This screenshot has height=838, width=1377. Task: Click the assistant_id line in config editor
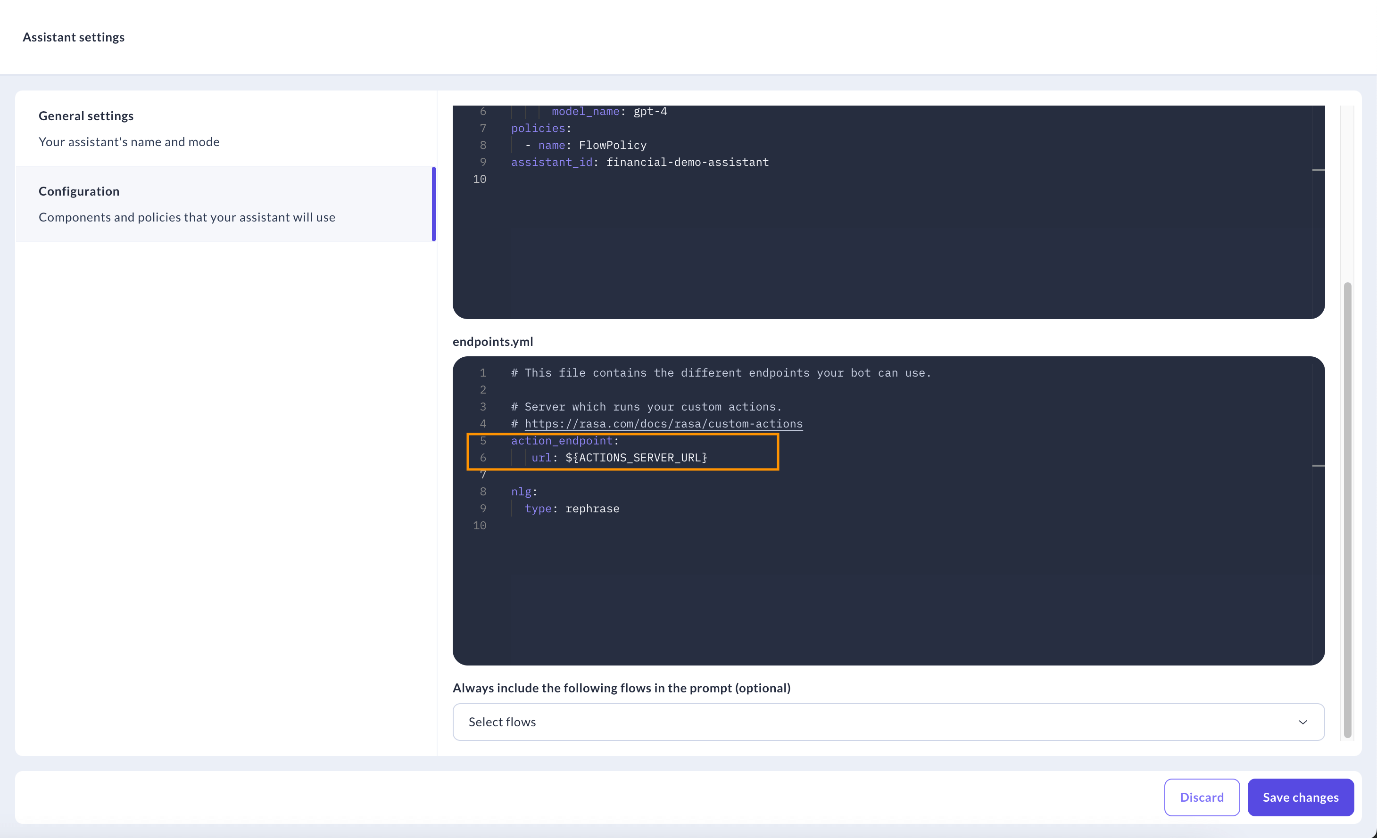639,162
